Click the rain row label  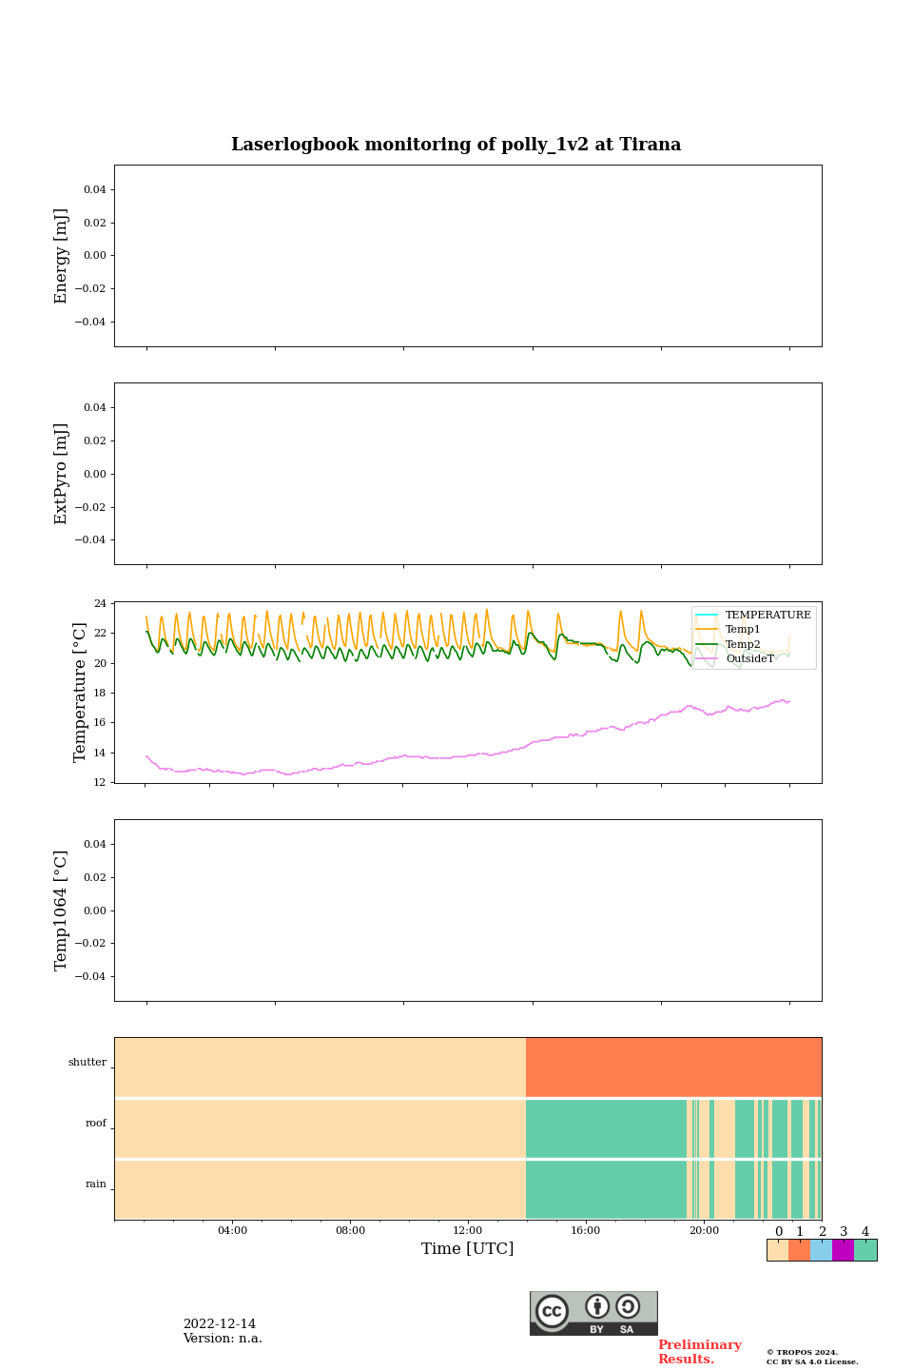[x=96, y=1184]
